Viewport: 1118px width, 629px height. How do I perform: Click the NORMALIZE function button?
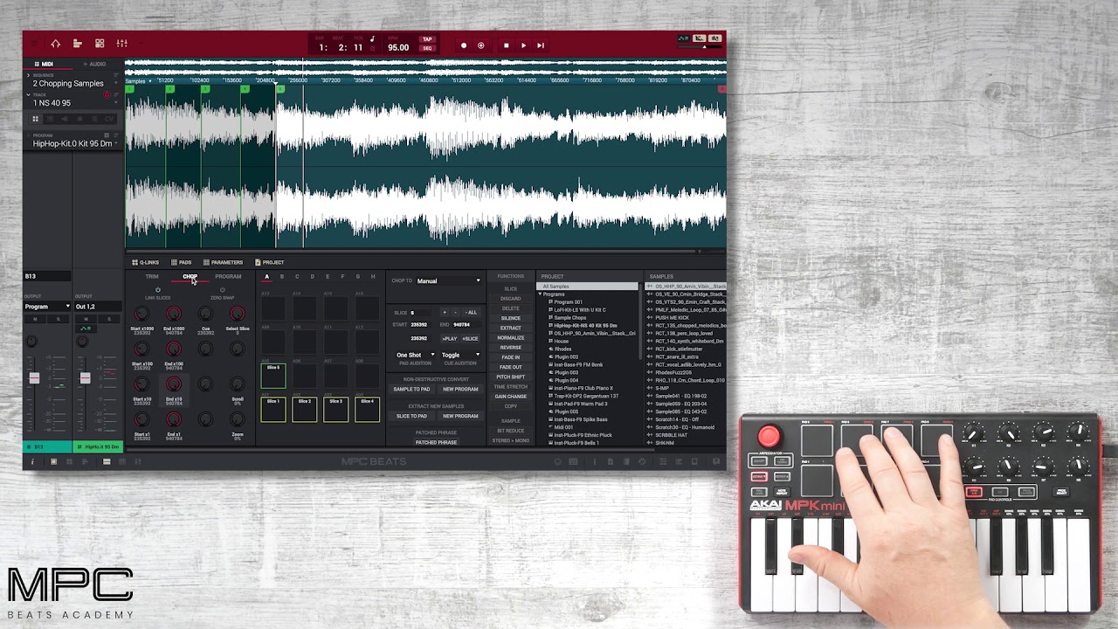click(x=511, y=338)
